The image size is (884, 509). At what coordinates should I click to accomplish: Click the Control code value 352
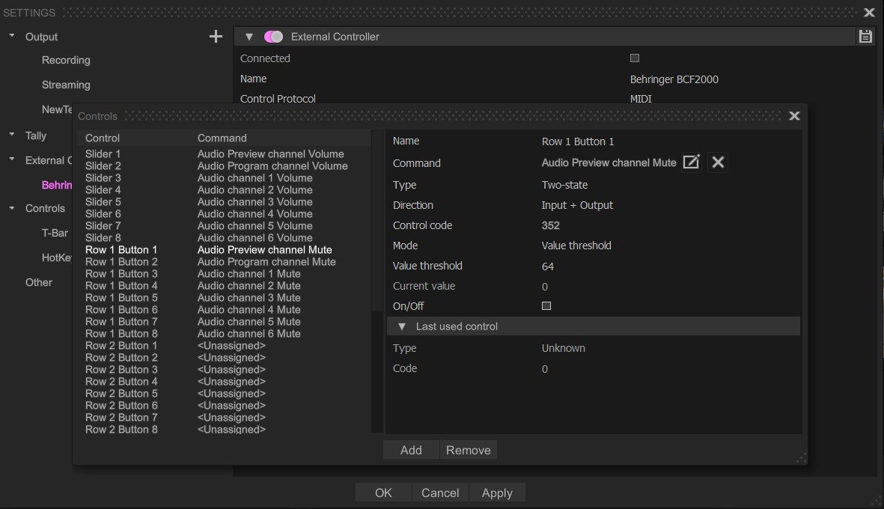[550, 225]
